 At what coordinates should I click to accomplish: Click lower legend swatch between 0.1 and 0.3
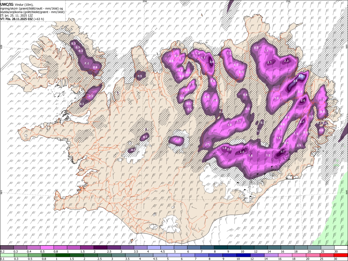(7, 255)
